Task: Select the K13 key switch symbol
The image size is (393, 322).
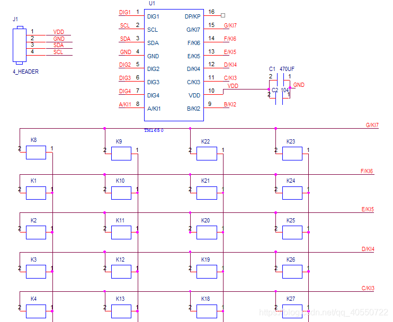Action: [121, 311]
